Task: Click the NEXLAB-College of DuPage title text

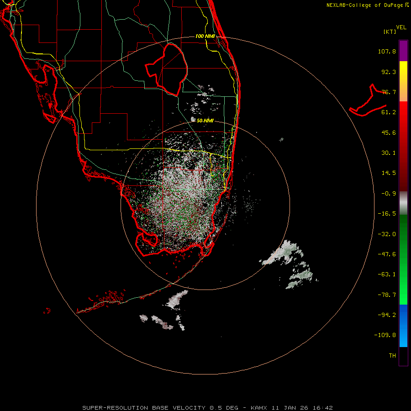Action: point(364,5)
